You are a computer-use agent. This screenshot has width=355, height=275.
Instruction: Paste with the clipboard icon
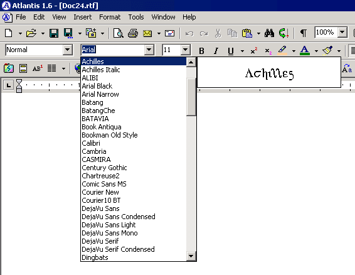point(247,33)
